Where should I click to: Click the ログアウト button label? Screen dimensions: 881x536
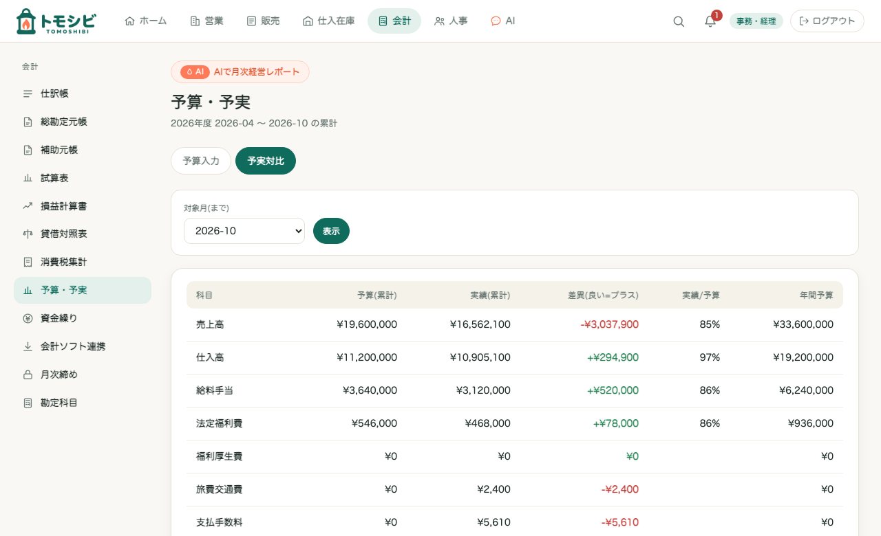pyautogui.click(x=834, y=21)
